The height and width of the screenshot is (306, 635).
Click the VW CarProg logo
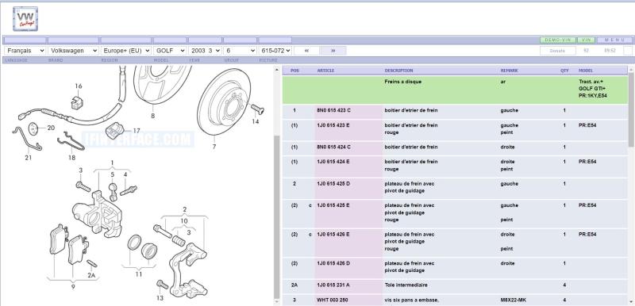[25, 18]
